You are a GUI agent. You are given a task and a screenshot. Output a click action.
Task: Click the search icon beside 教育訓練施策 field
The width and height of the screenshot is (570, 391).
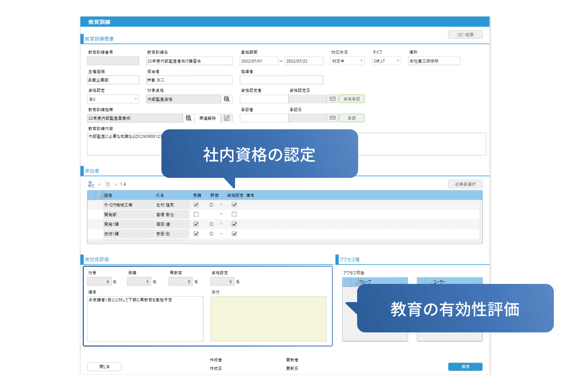[188, 118]
